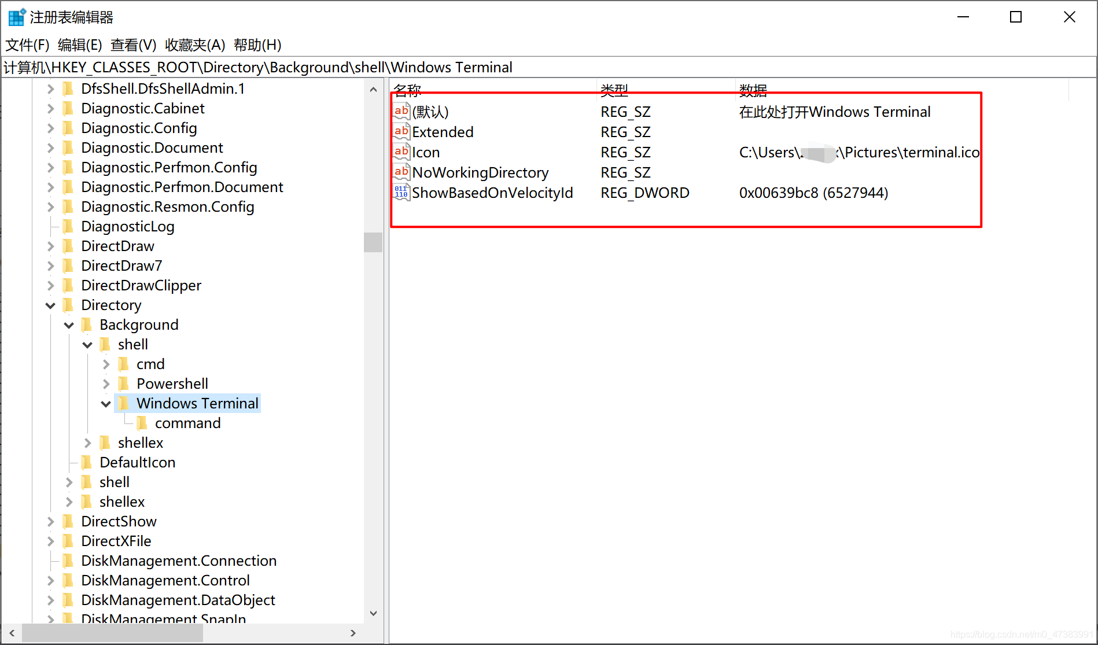Click folder icon of DirectShow key

68,521
